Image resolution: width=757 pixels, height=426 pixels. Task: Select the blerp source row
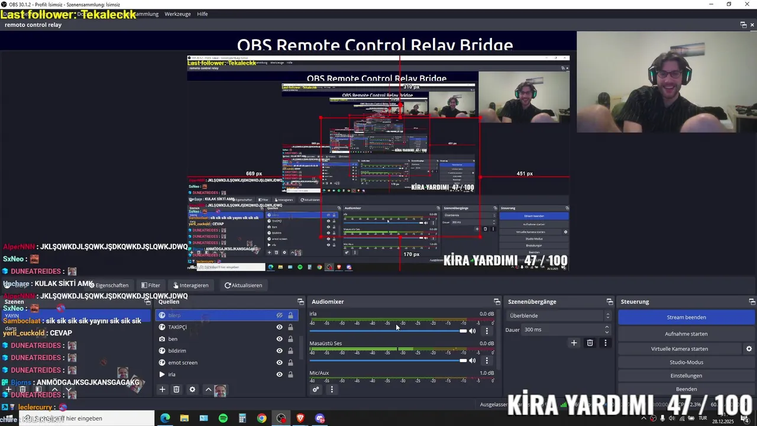(x=227, y=315)
